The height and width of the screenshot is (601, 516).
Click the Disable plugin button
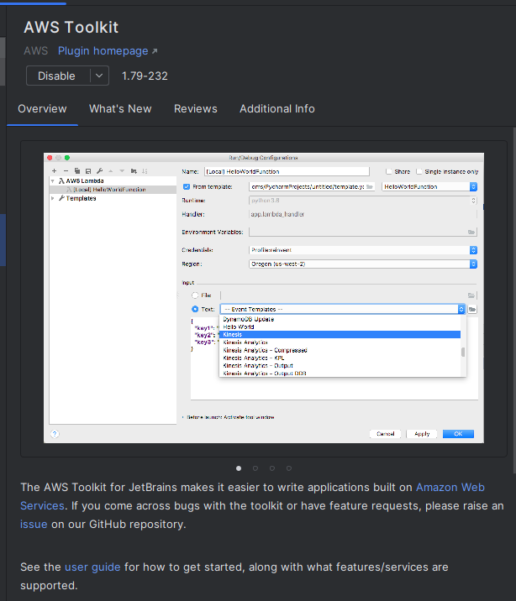[57, 76]
